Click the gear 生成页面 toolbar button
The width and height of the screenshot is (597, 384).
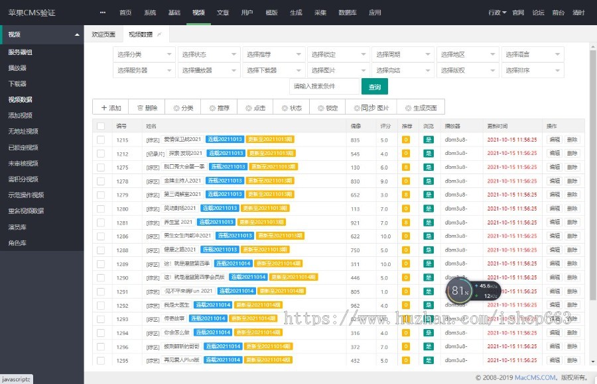pyautogui.click(x=421, y=108)
